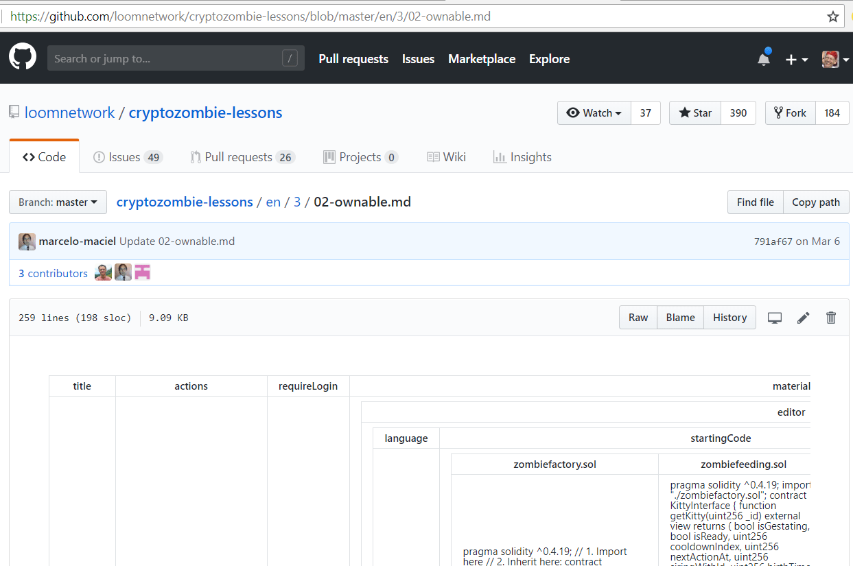Edit 02-ownable.md using the pencil icon
853x566 pixels.
click(803, 317)
